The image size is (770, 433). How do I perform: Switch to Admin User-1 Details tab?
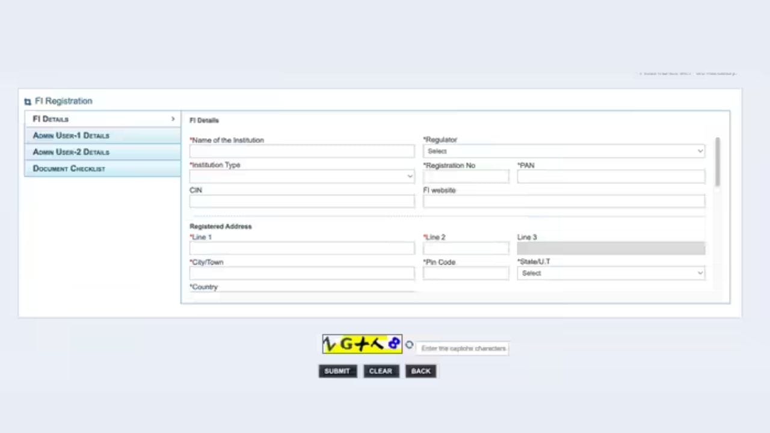click(102, 136)
